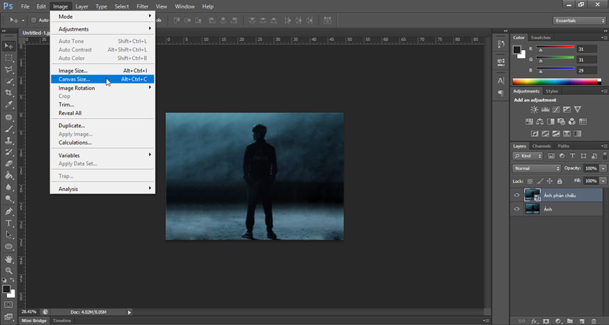Select the Quick Selection tool
609x325 pixels.
8,81
